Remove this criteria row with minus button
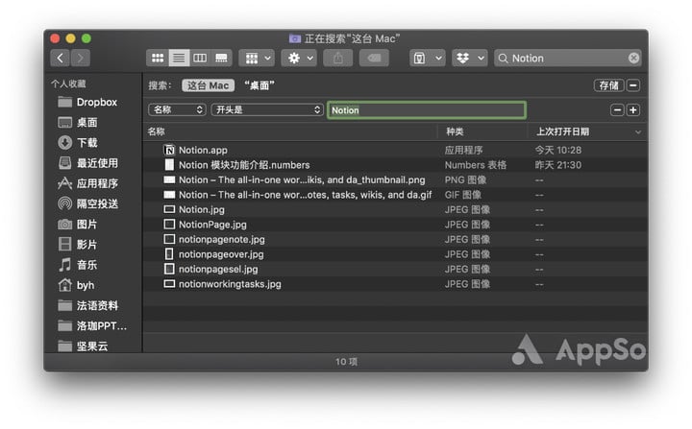The width and height of the screenshot is (692, 429). (x=617, y=109)
